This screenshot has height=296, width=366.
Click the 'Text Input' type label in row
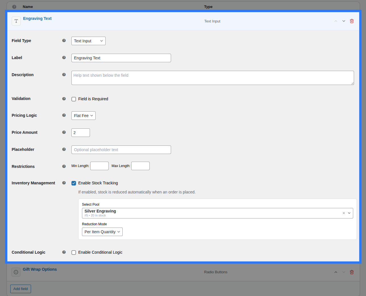click(x=212, y=21)
